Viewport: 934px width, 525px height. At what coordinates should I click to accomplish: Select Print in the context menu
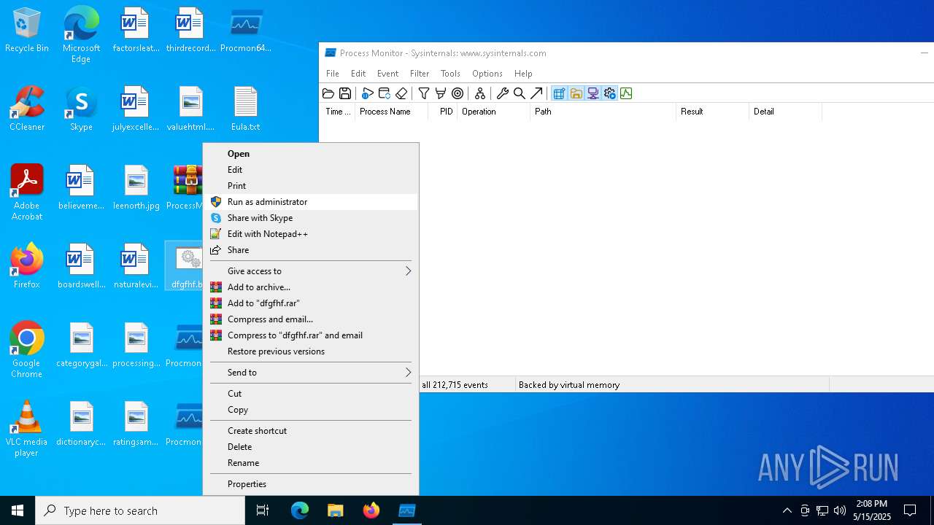click(x=311, y=186)
